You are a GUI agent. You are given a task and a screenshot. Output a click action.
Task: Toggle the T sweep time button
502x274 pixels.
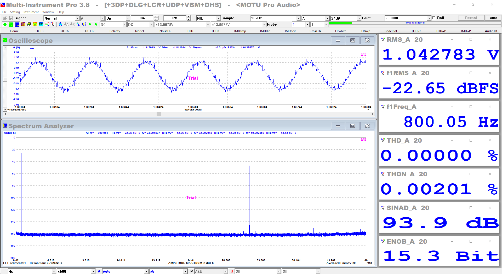pos(5,271)
